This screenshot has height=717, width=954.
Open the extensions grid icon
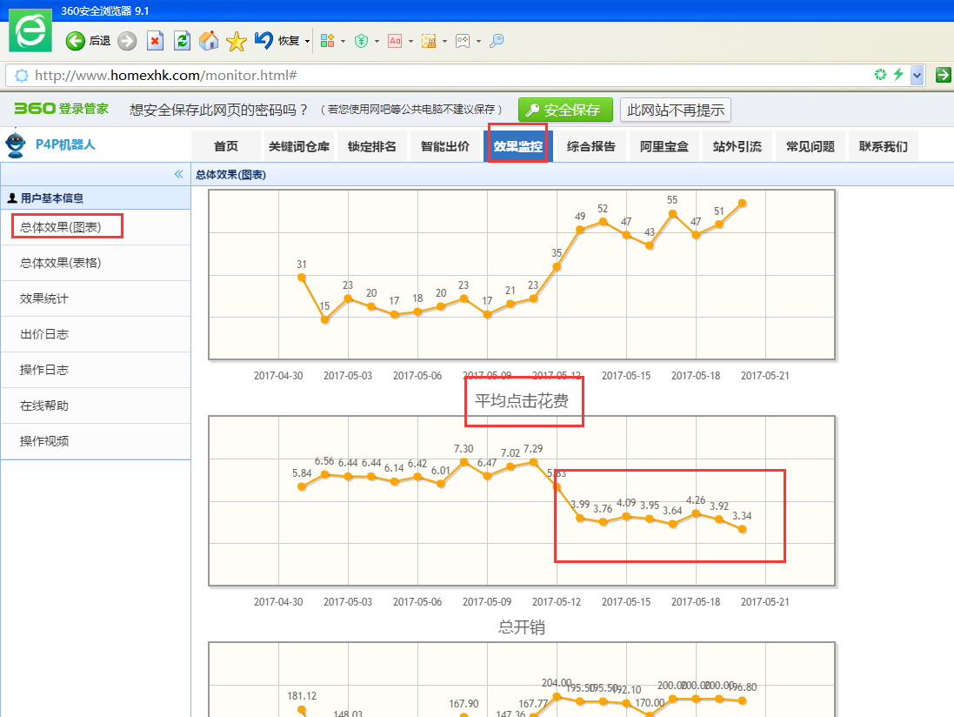click(x=327, y=41)
